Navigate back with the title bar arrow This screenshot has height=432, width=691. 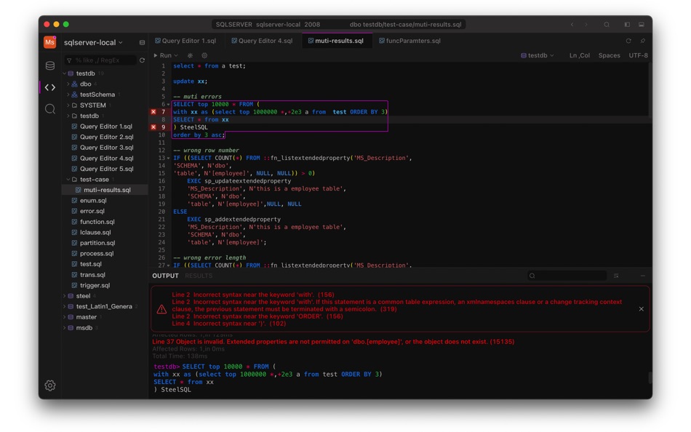click(572, 24)
